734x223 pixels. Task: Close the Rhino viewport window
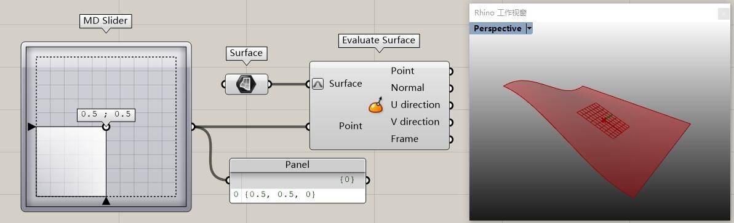[723, 14]
